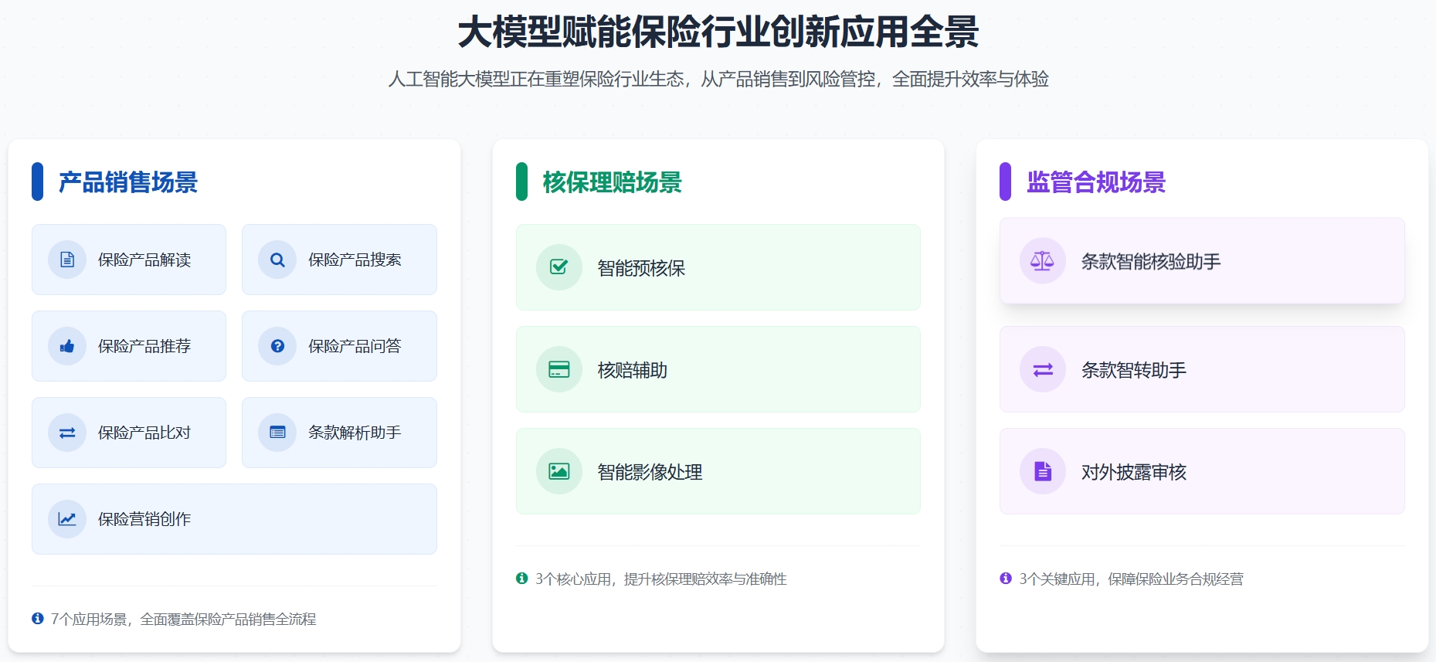Click the balance scale icon for 条款智能核验助手
Image resolution: width=1436 pixels, height=662 pixels.
click(x=1042, y=261)
